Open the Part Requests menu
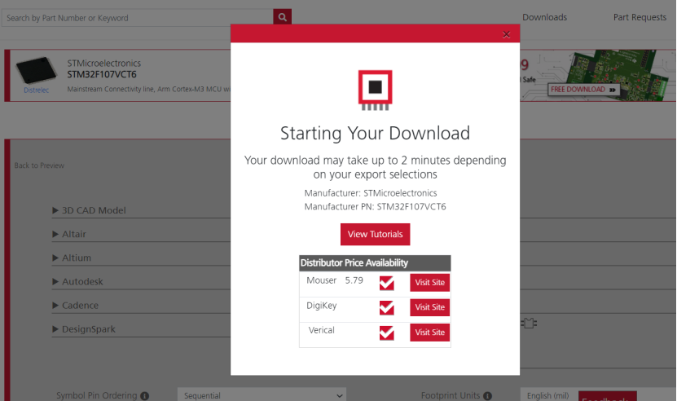Image resolution: width=677 pixels, height=401 pixels. 640,17
